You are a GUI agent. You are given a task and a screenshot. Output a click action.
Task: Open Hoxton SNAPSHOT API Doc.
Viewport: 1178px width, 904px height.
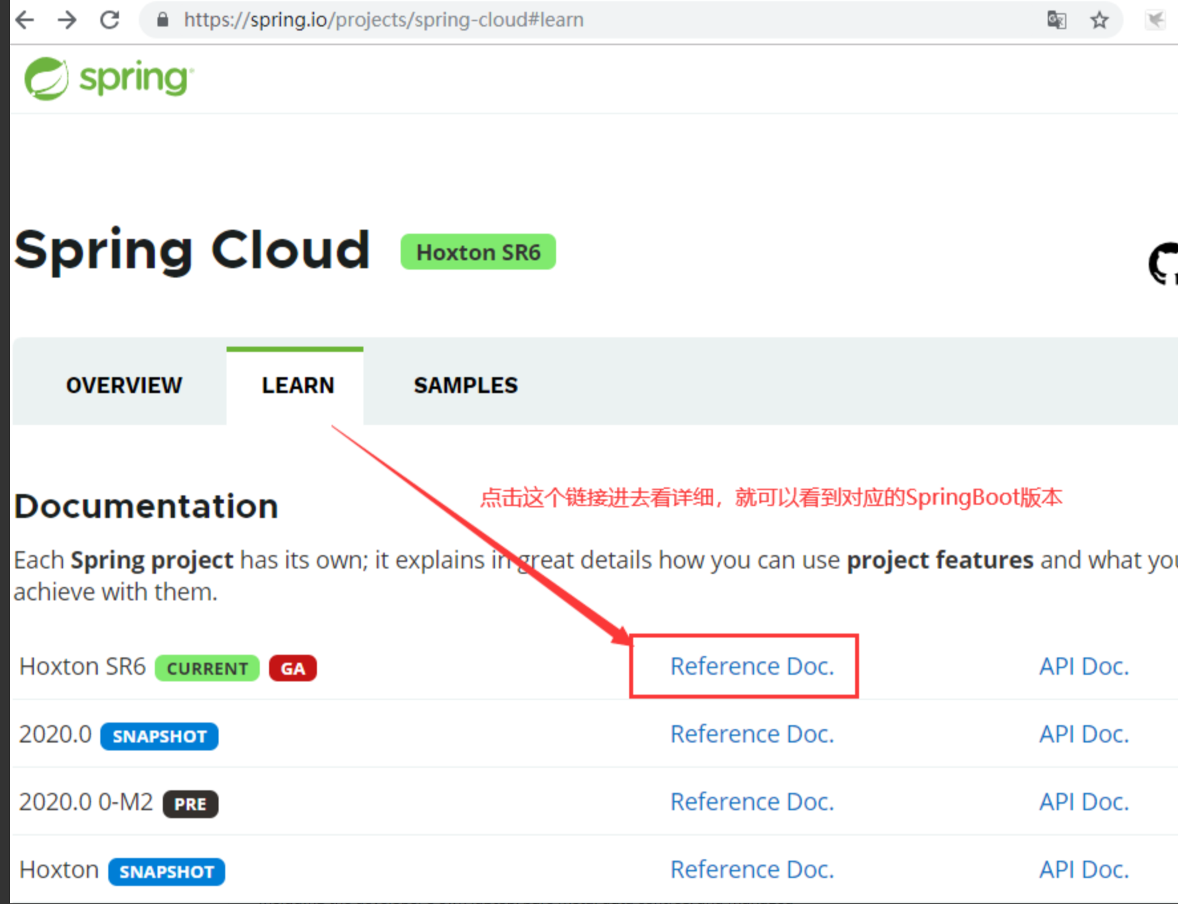pos(1084,869)
